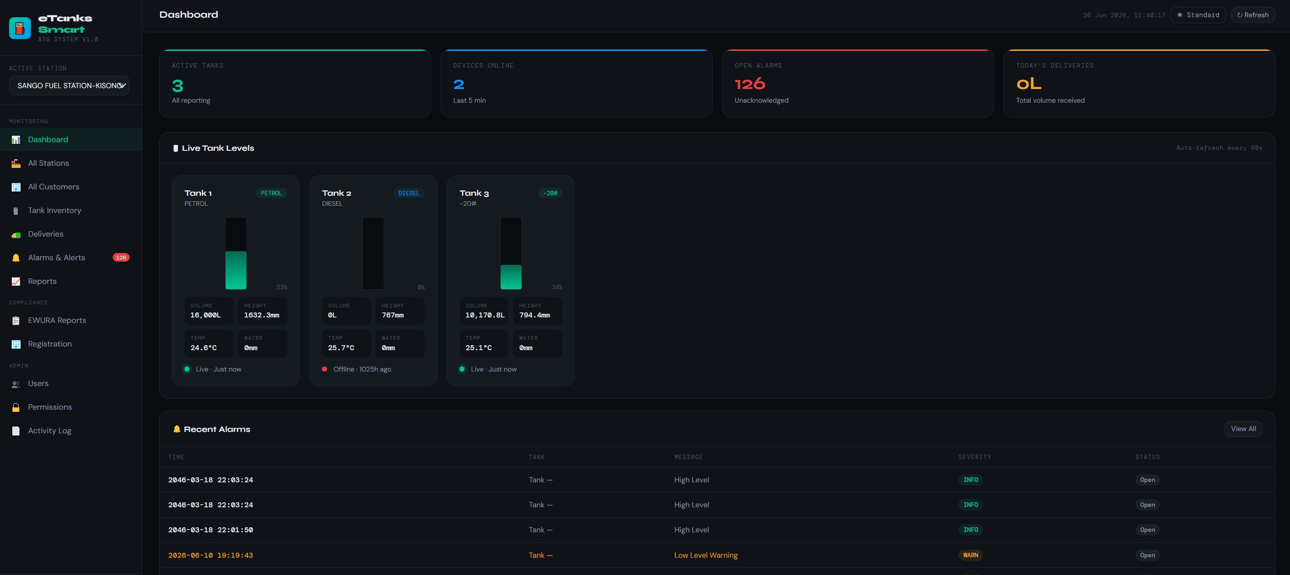The width and height of the screenshot is (1290, 575).
Task: Click the Dashboard bar chart icon
Action: pyautogui.click(x=16, y=139)
